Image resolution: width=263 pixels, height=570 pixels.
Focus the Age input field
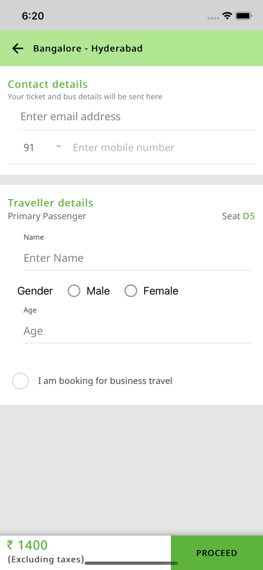(x=138, y=331)
